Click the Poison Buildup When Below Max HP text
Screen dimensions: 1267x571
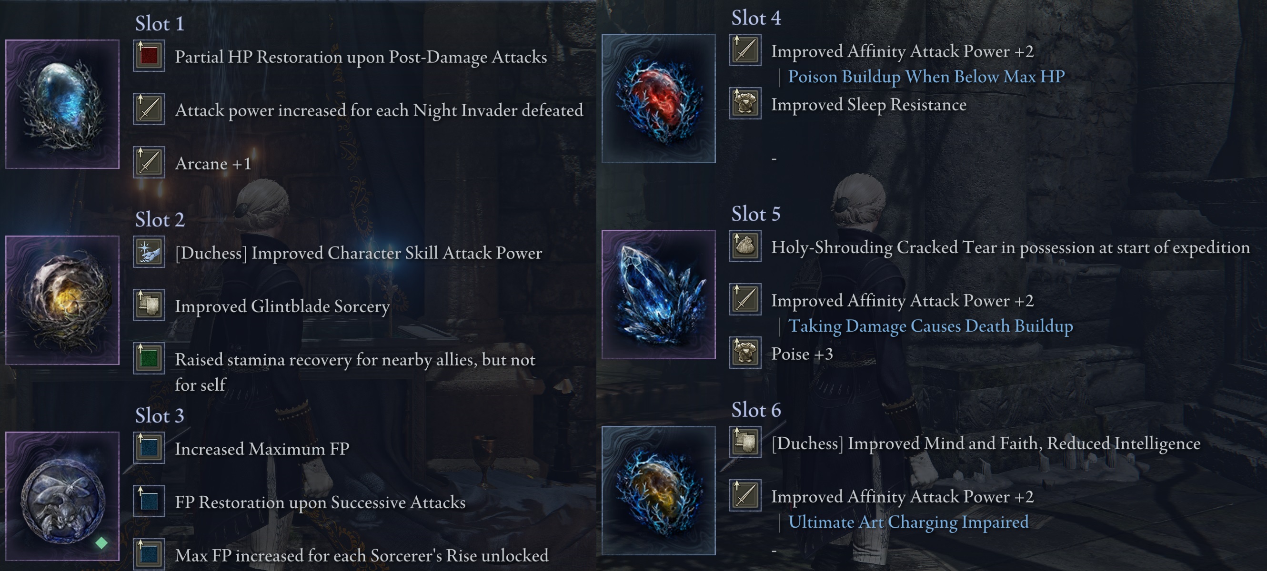(926, 77)
